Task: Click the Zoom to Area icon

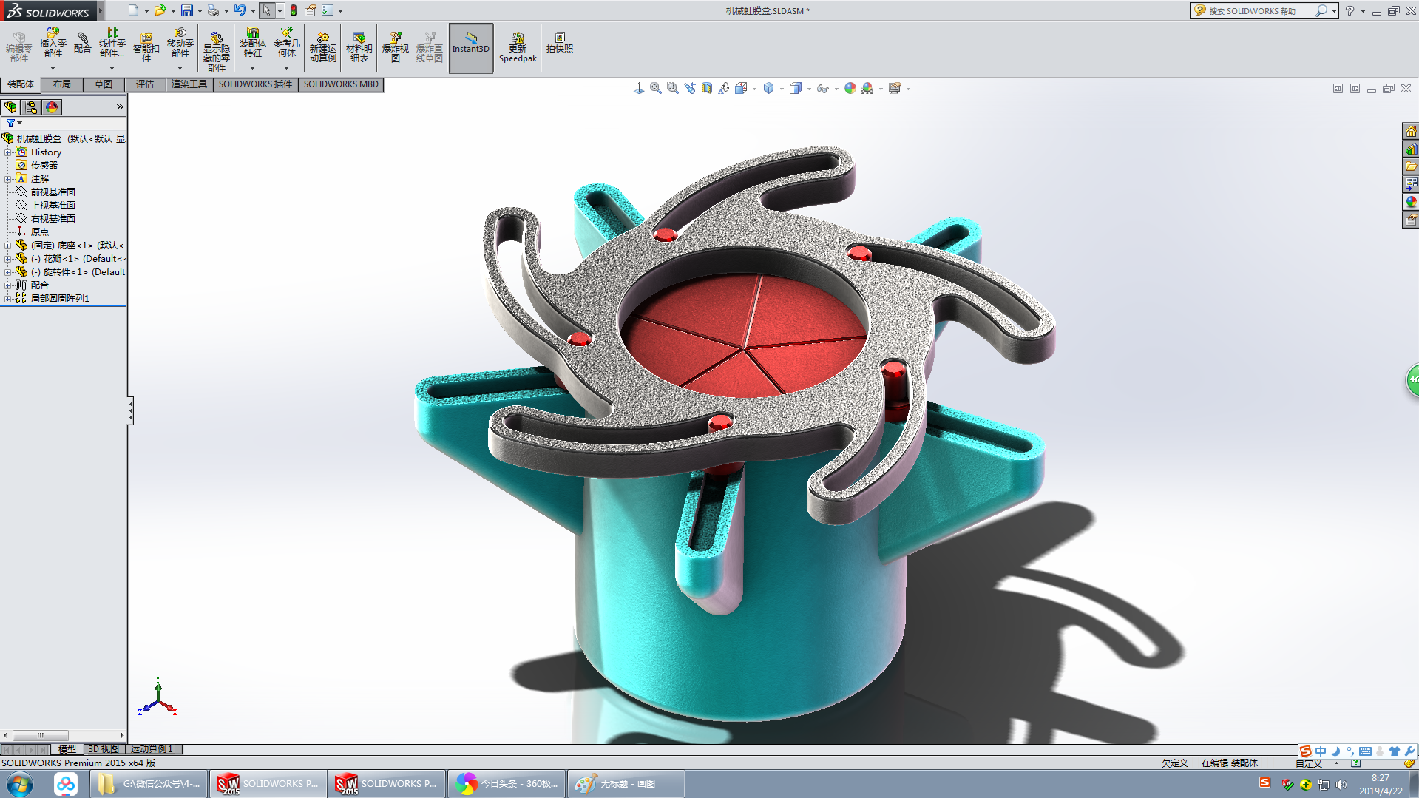Action: click(672, 88)
